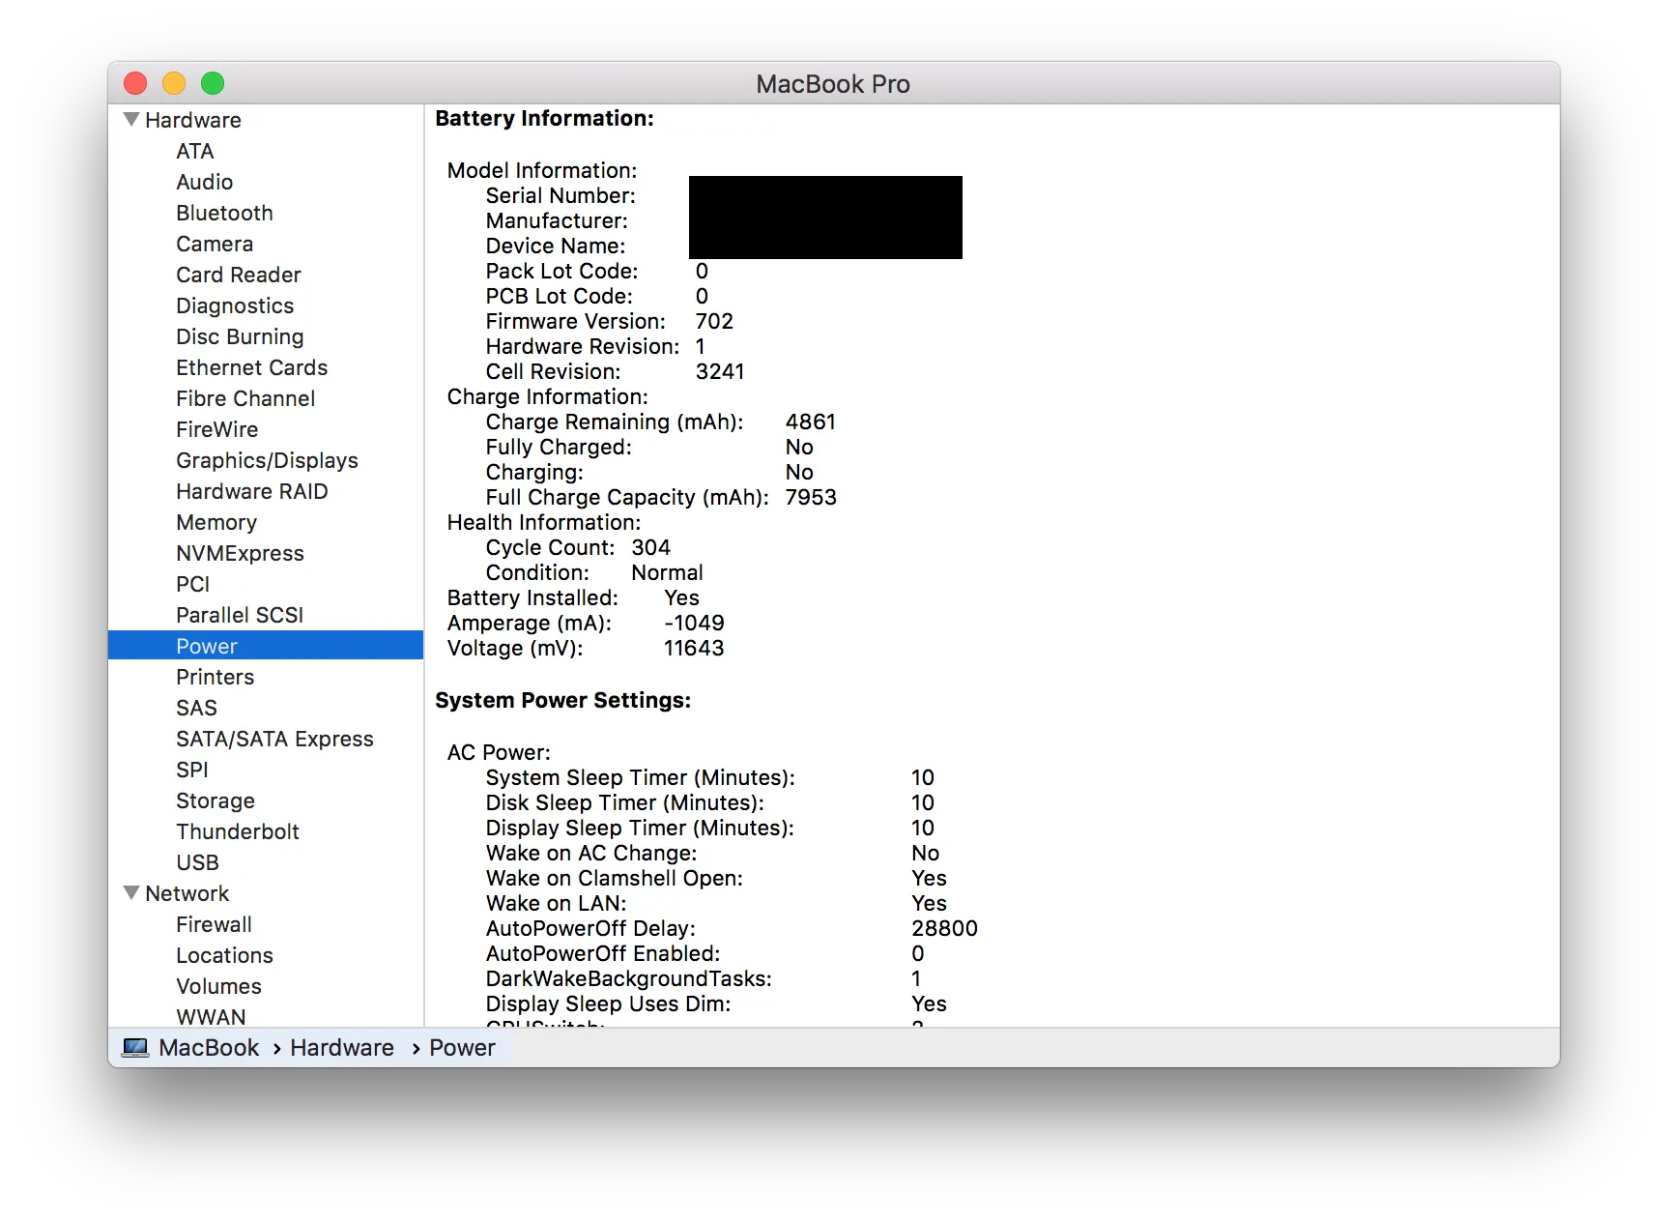Click the Cell Revision value 3241
This screenshot has height=1222, width=1668.
click(720, 371)
